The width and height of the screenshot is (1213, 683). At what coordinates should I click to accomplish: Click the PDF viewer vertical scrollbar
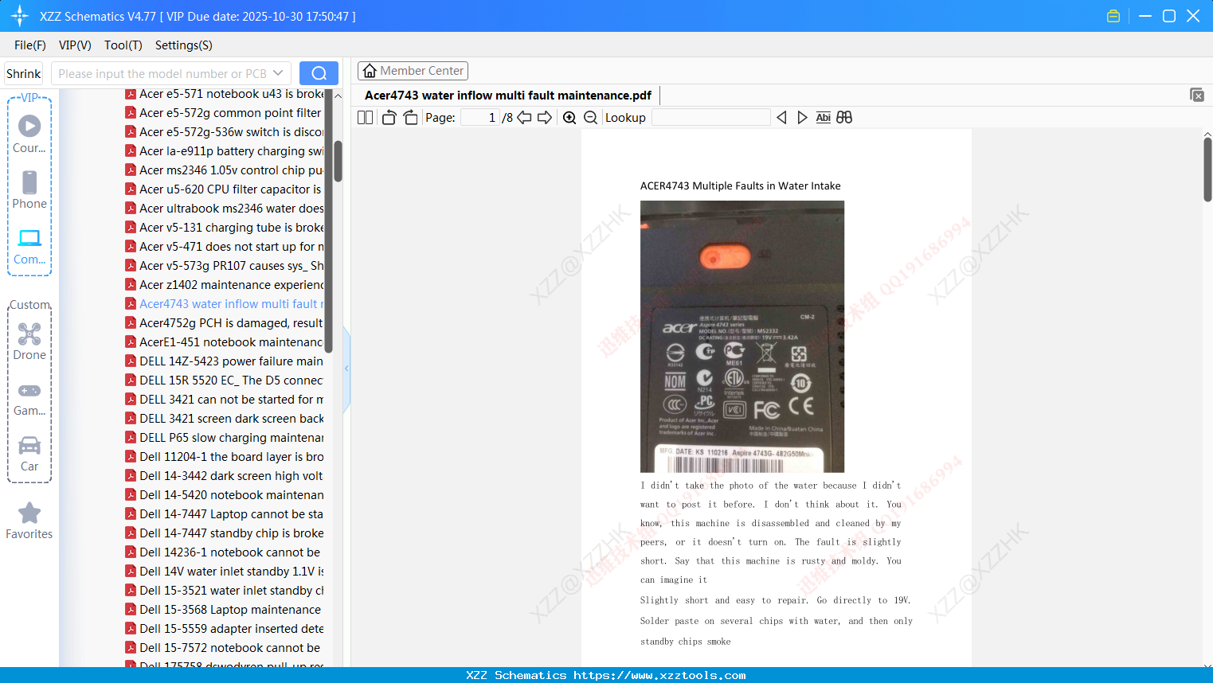(1207, 170)
